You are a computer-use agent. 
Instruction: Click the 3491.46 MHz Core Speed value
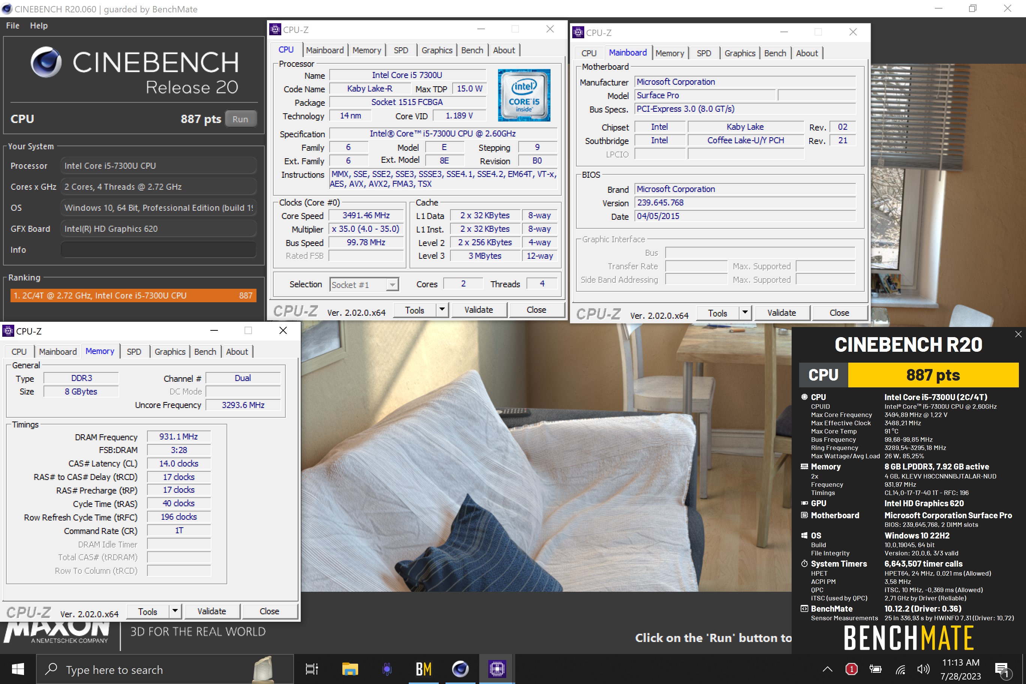coord(366,216)
